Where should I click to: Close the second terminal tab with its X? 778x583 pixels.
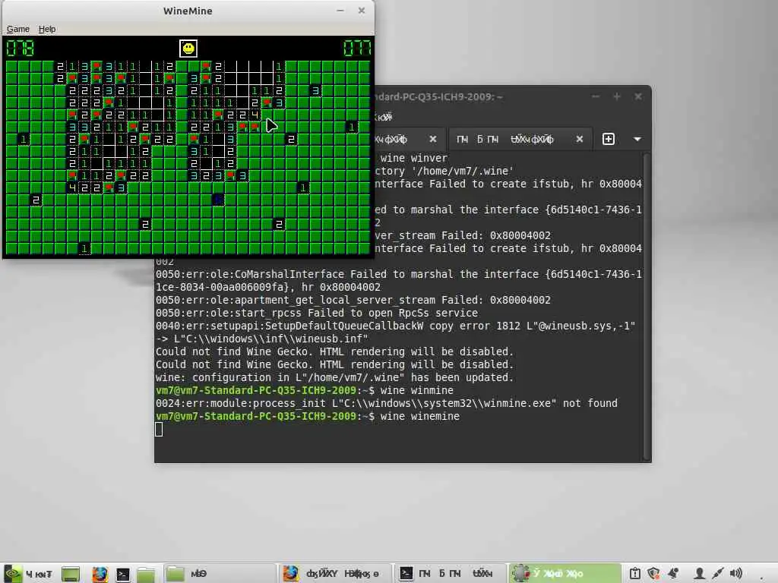coord(579,140)
